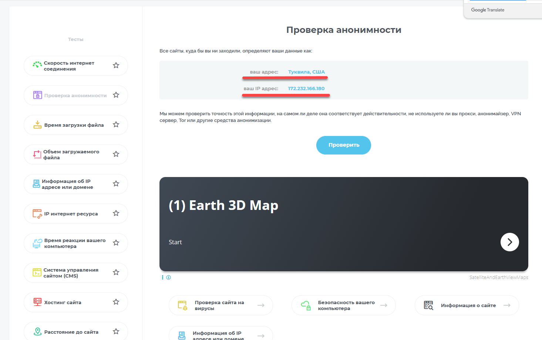
Task: Click the CMS terminal icon
Action: pos(37,272)
